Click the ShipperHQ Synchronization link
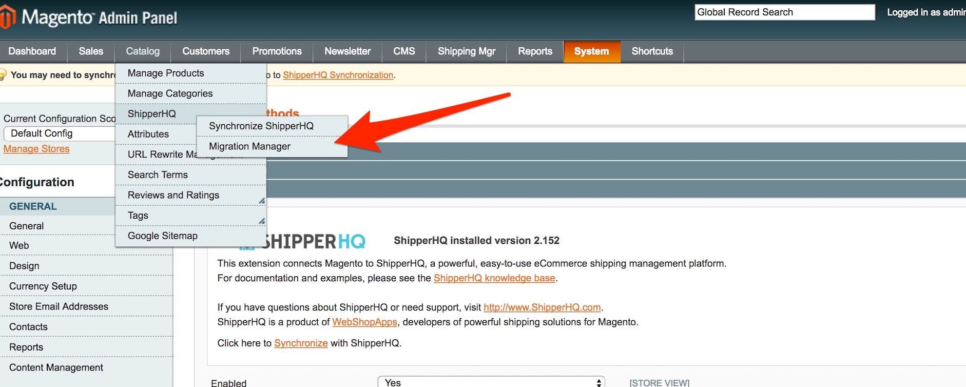Screen dimensions: 966x387 tap(338, 75)
